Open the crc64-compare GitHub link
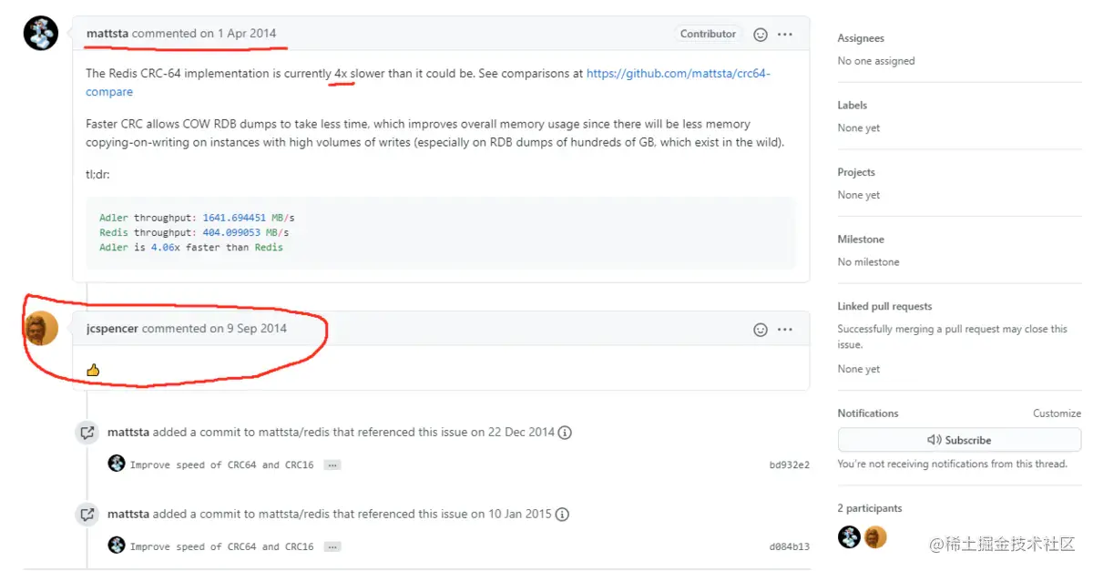 coord(428,82)
